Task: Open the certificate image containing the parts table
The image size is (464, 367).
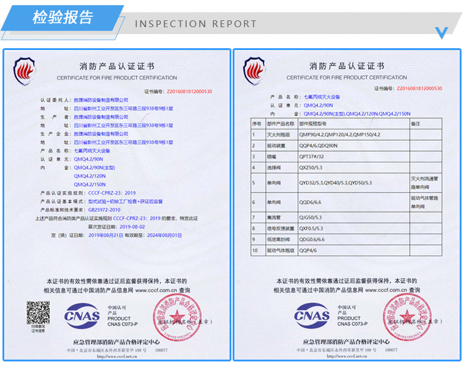Action: [347, 205]
